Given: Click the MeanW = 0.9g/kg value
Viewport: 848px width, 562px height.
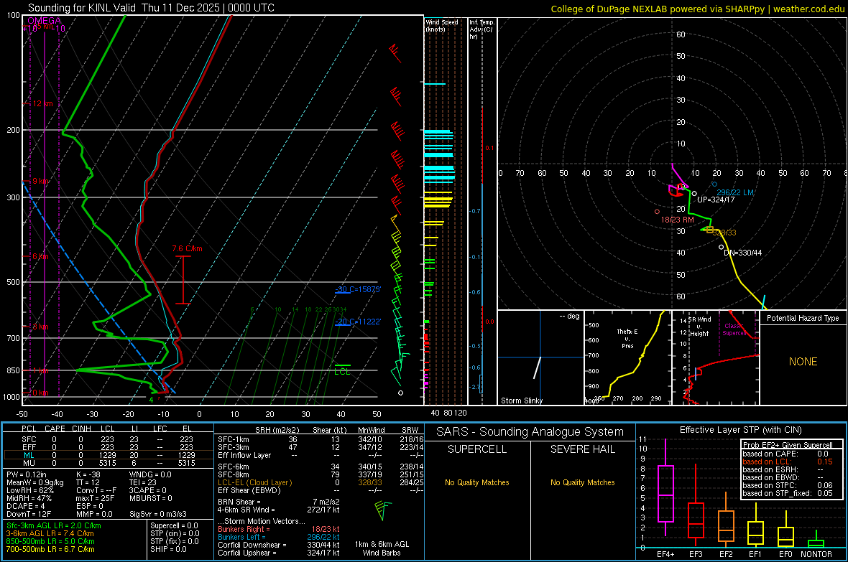Looking at the screenshot, I should (35, 482).
